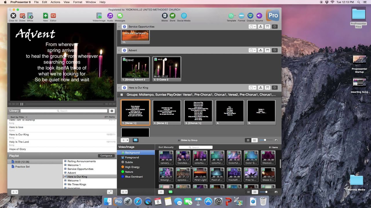This screenshot has height=208, width=371.
Task: Add media with bin plus button
Action: 161,192
